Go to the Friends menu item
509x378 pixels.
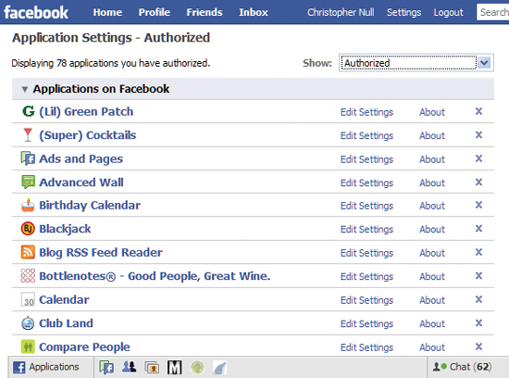point(205,12)
